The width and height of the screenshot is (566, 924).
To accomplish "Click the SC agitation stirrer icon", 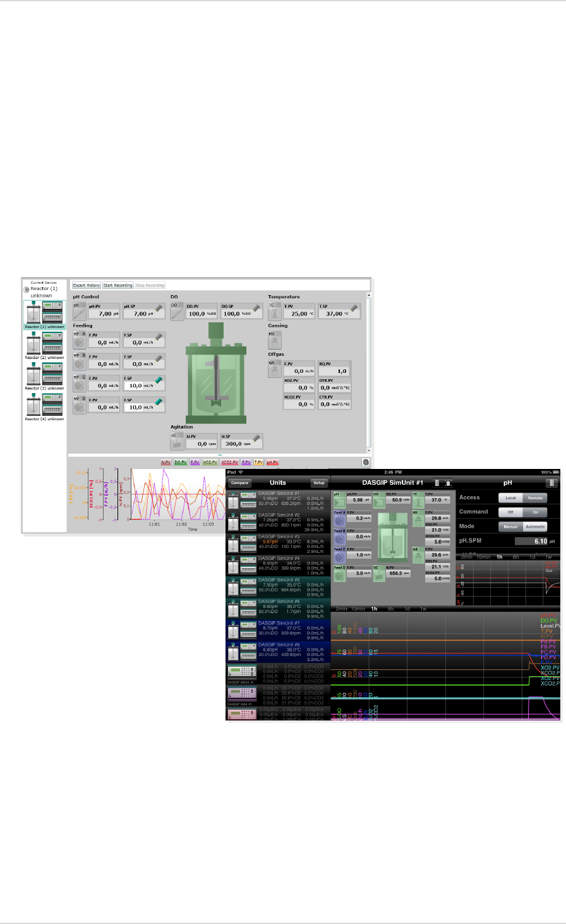I will coord(177,441).
